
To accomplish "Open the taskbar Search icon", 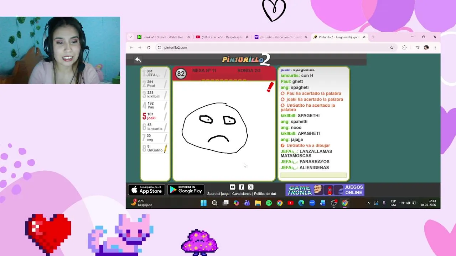I will coord(214,203).
